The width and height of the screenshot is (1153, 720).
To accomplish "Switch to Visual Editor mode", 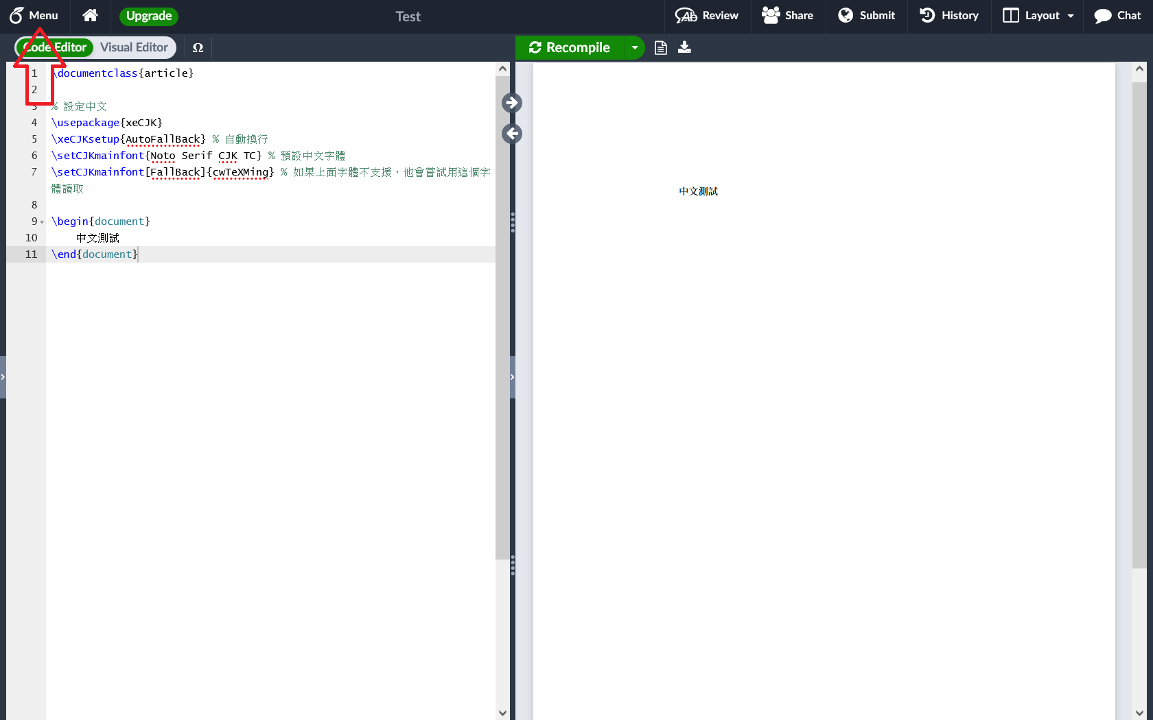I will pos(134,47).
